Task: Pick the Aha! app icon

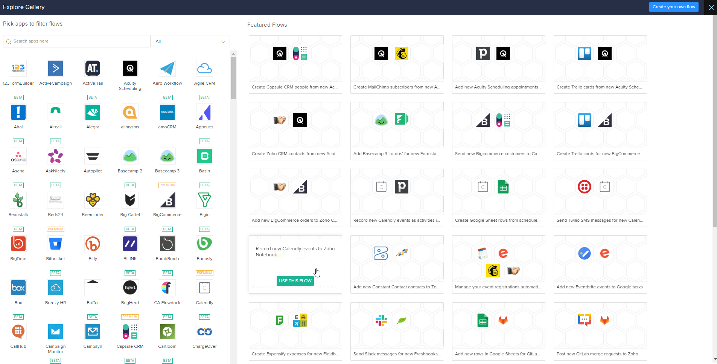Action: 18,112
